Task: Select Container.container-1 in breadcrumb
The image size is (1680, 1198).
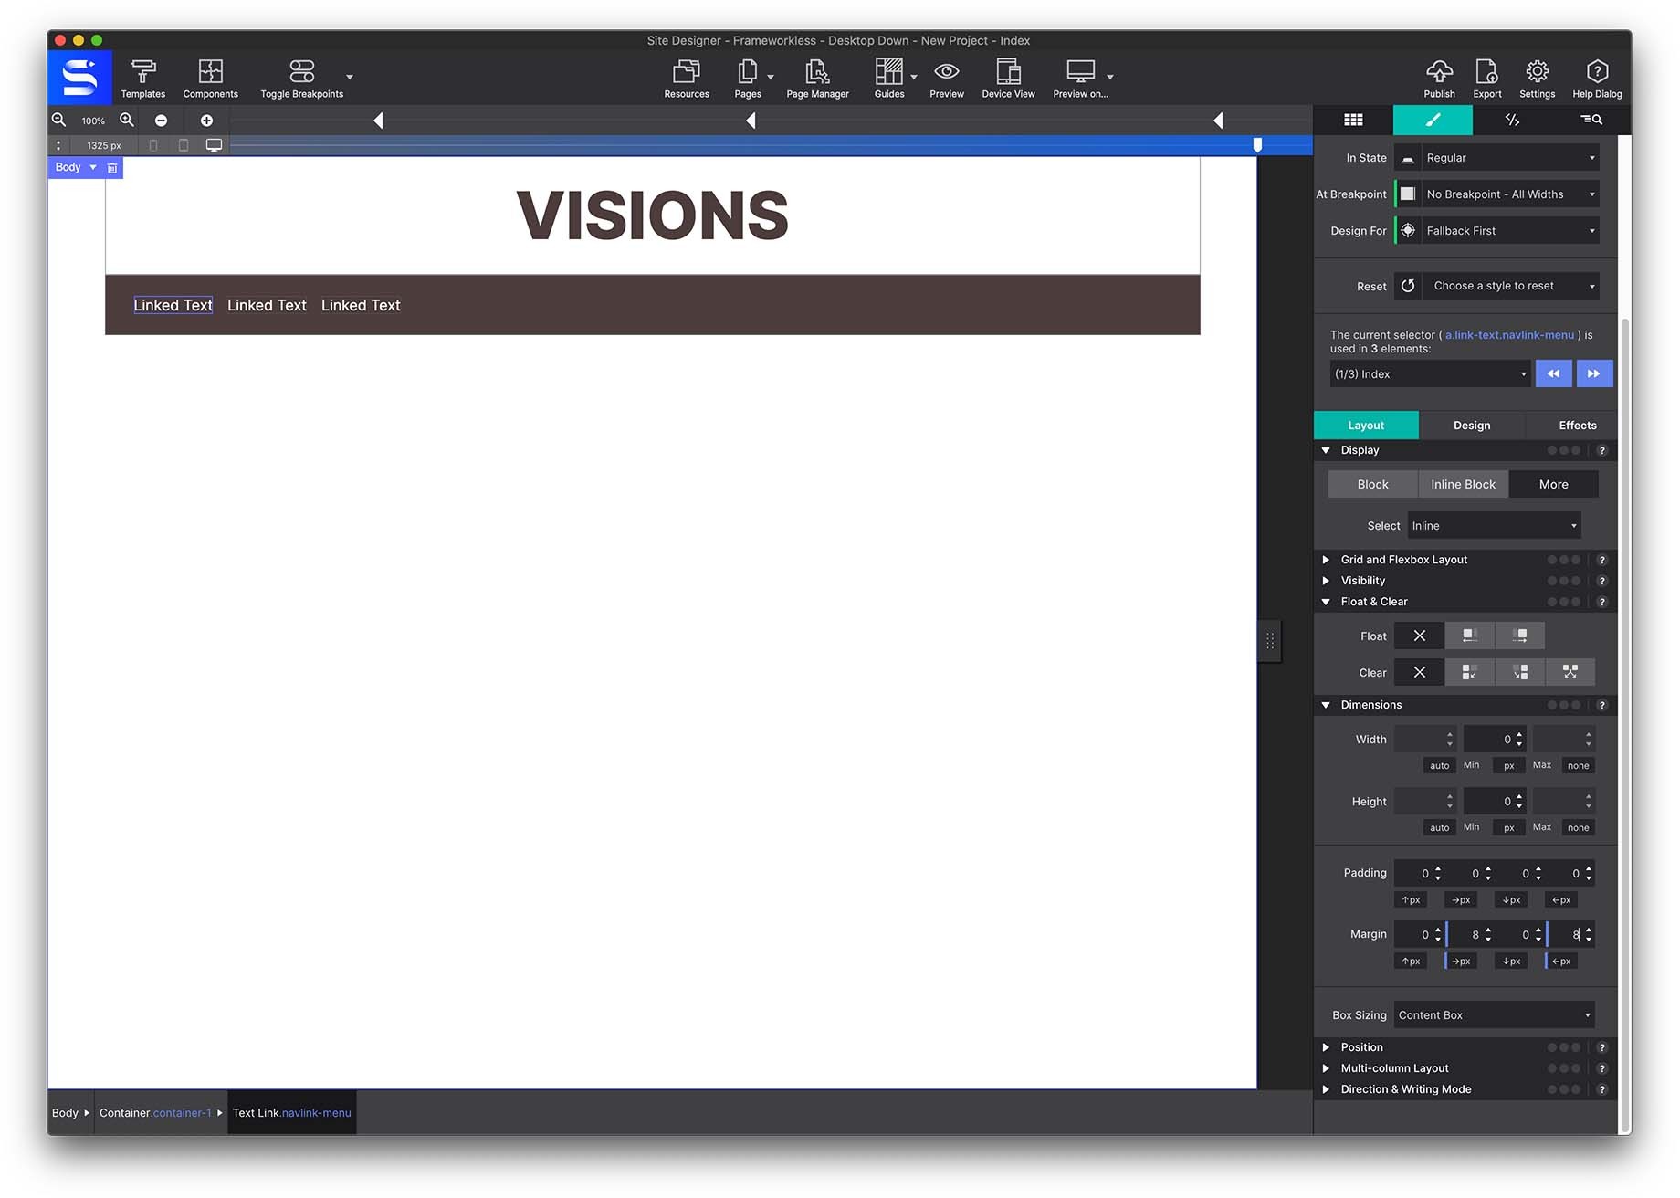Action: click(155, 1113)
